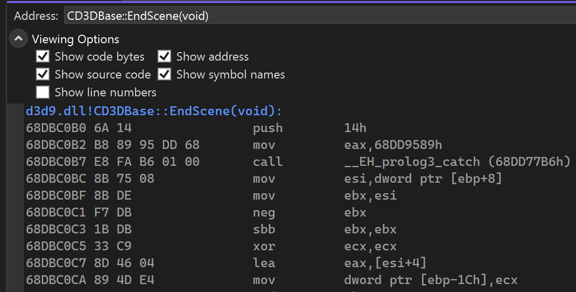Uncheck Show code bytes checkbox
The width and height of the screenshot is (576, 292).
tap(43, 57)
